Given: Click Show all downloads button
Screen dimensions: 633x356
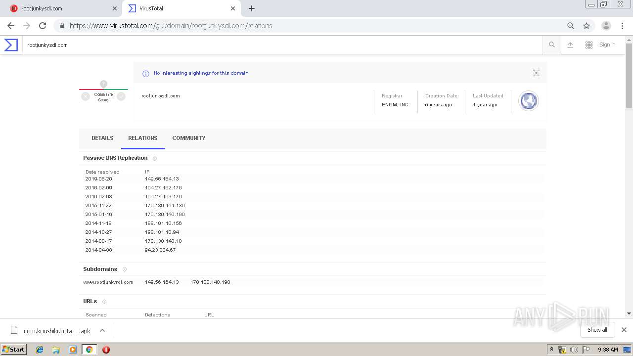Looking at the screenshot, I should pyautogui.click(x=597, y=330).
